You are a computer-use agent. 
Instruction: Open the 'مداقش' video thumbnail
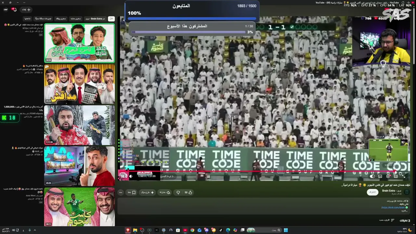click(x=80, y=84)
